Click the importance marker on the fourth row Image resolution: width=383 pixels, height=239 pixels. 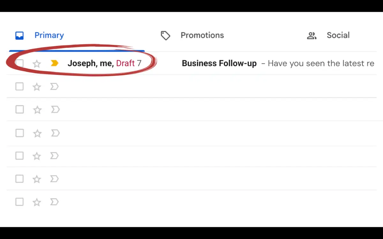point(55,133)
